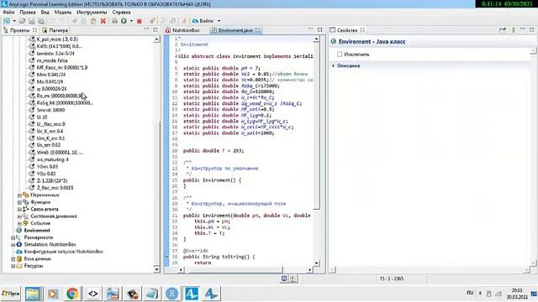The width and height of the screenshot is (538, 302).
Task: Open the Инструменты menu
Action: click(x=92, y=12)
